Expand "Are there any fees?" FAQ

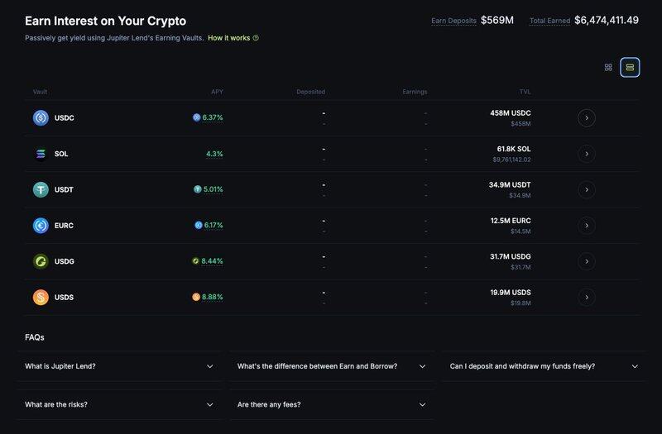[x=331, y=404]
